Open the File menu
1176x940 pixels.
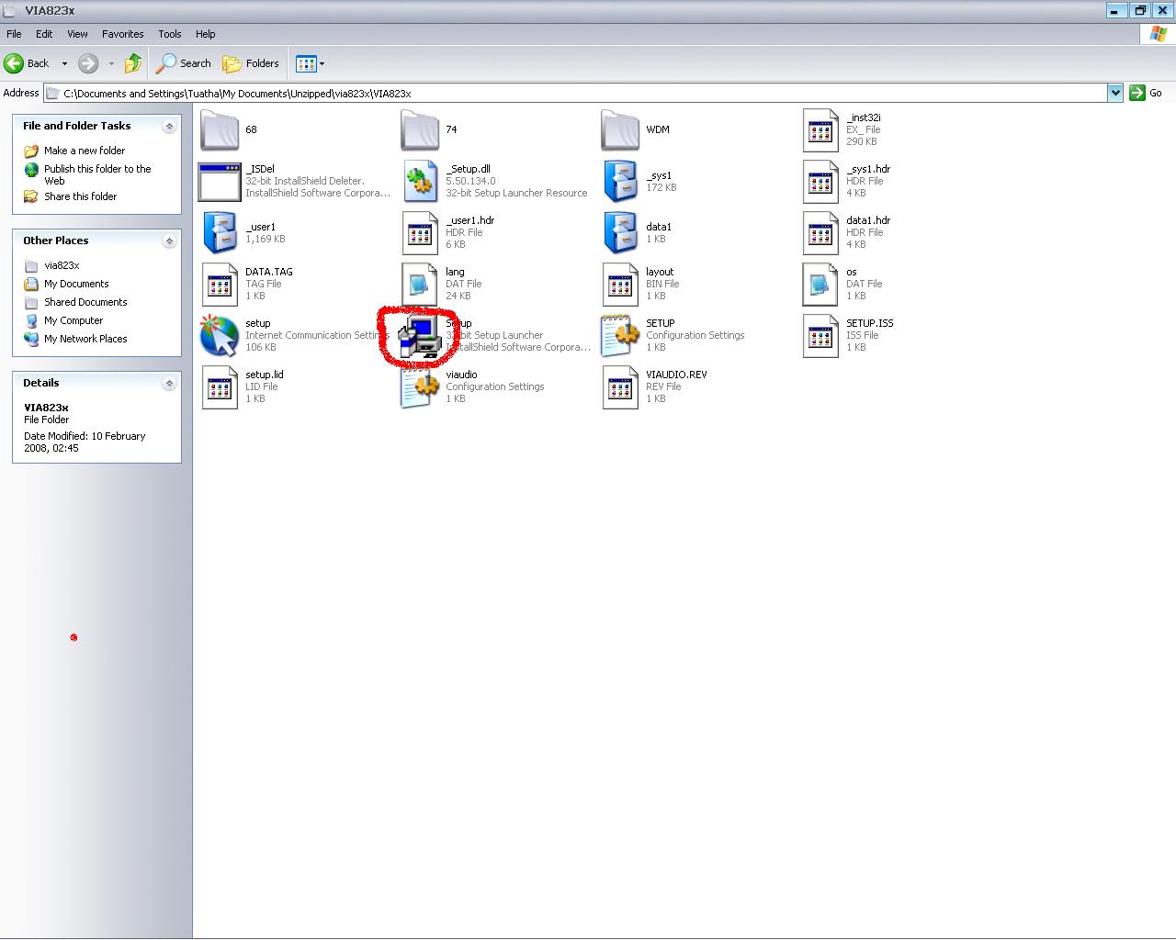15,34
